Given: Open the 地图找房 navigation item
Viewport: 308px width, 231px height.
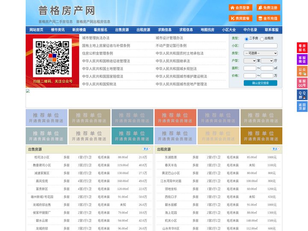Looking at the screenshot, I should coord(207,30).
